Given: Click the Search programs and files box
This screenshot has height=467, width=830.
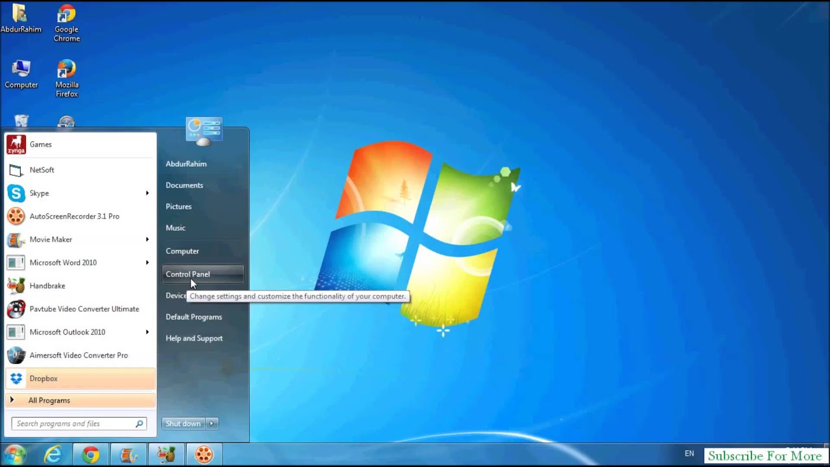Looking at the screenshot, I should (x=79, y=424).
